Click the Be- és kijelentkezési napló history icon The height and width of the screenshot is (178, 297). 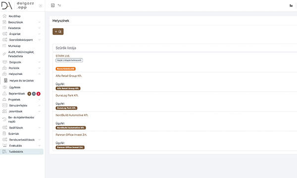click(4, 119)
